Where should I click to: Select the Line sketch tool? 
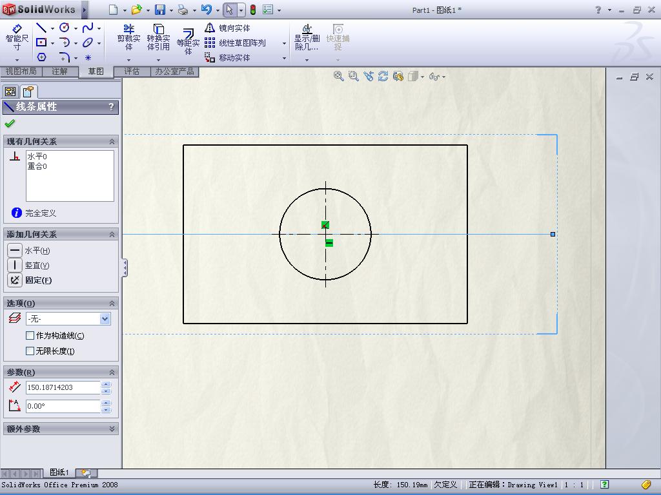click(x=41, y=28)
